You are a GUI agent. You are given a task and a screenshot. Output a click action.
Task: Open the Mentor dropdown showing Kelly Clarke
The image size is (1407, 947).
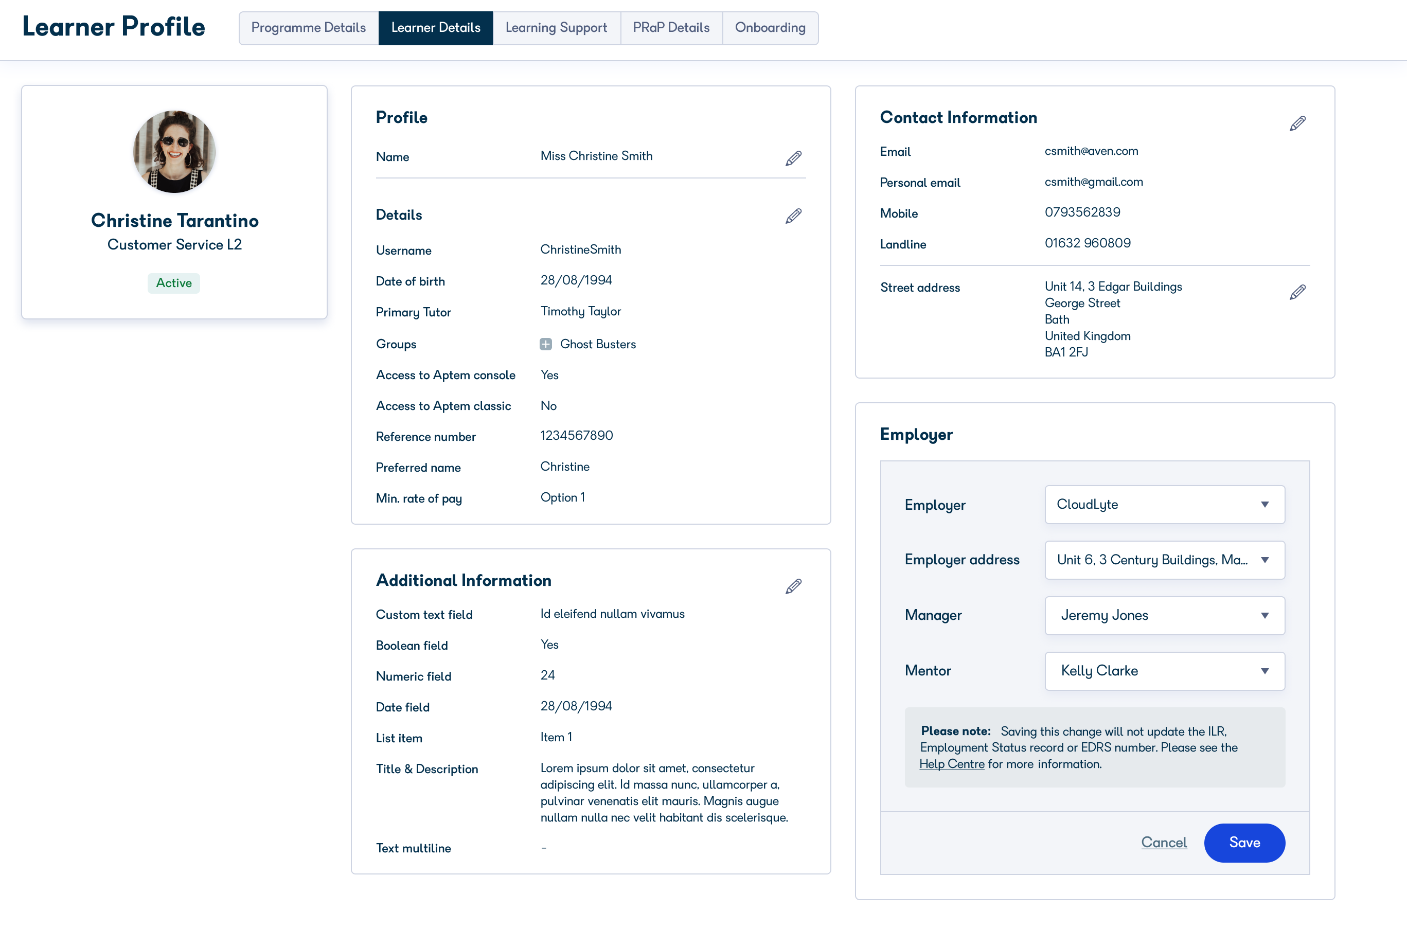pyautogui.click(x=1164, y=671)
